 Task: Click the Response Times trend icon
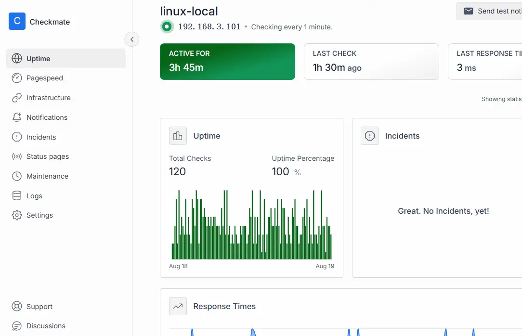pyautogui.click(x=178, y=306)
